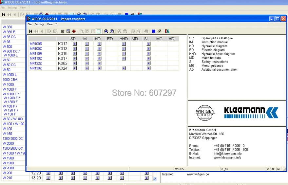Select W 350 E in Cold milling machines list
The height and width of the screenshot is (185, 288).
[9, 32]
